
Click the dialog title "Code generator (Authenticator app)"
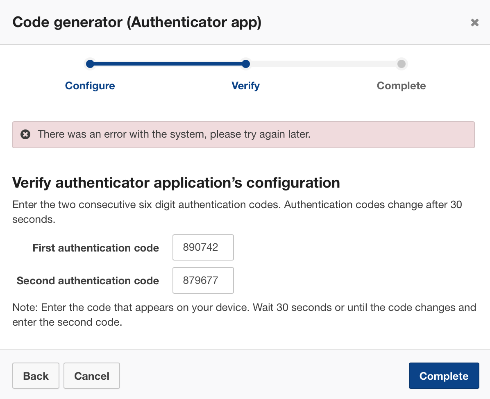click(137, 22)
